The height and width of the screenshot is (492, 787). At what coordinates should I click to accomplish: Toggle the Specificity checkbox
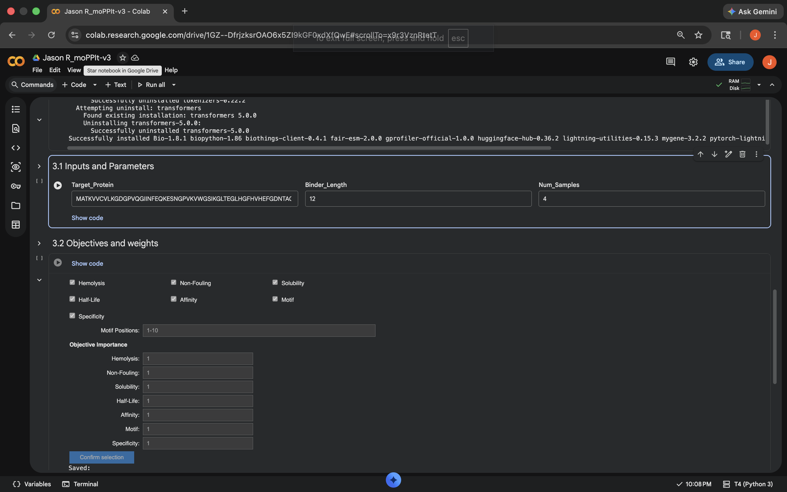pos(72,316)
